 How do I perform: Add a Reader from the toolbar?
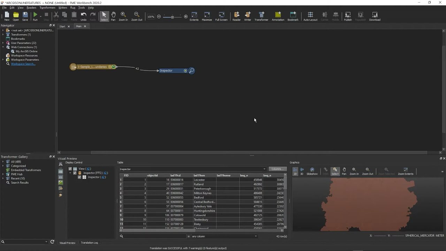point(237,16)
